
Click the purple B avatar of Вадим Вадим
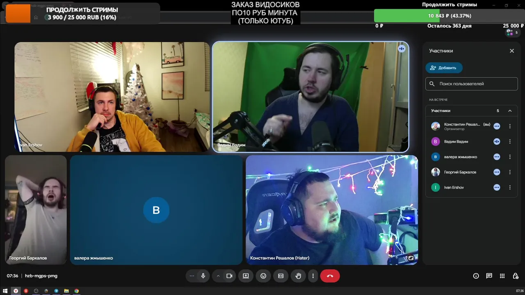436,141
